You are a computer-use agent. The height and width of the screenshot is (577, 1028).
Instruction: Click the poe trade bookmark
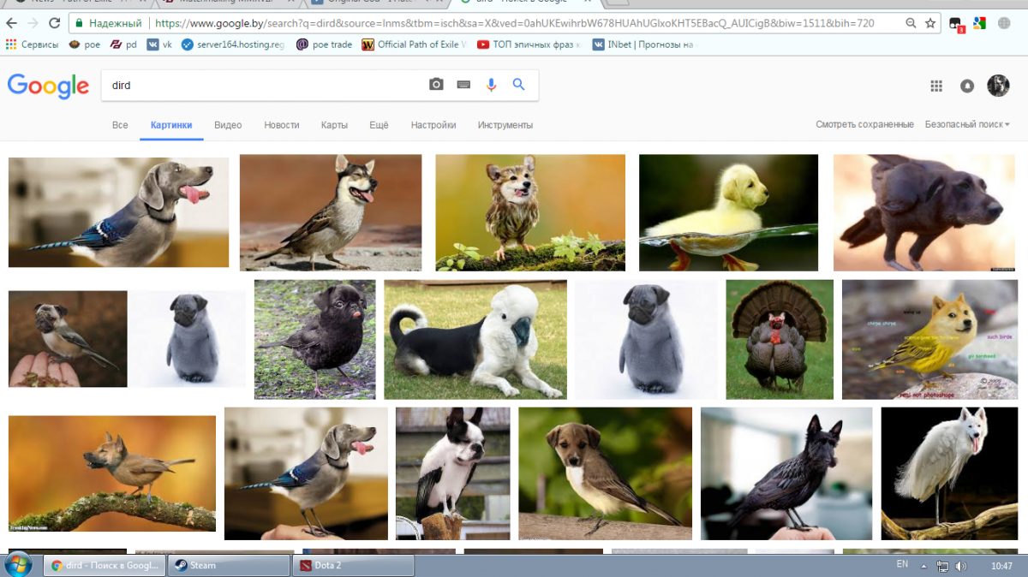click(x=325, y=45)
